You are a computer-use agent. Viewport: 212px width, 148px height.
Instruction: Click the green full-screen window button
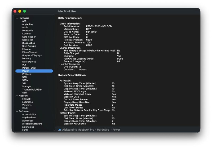pos(24,11)
